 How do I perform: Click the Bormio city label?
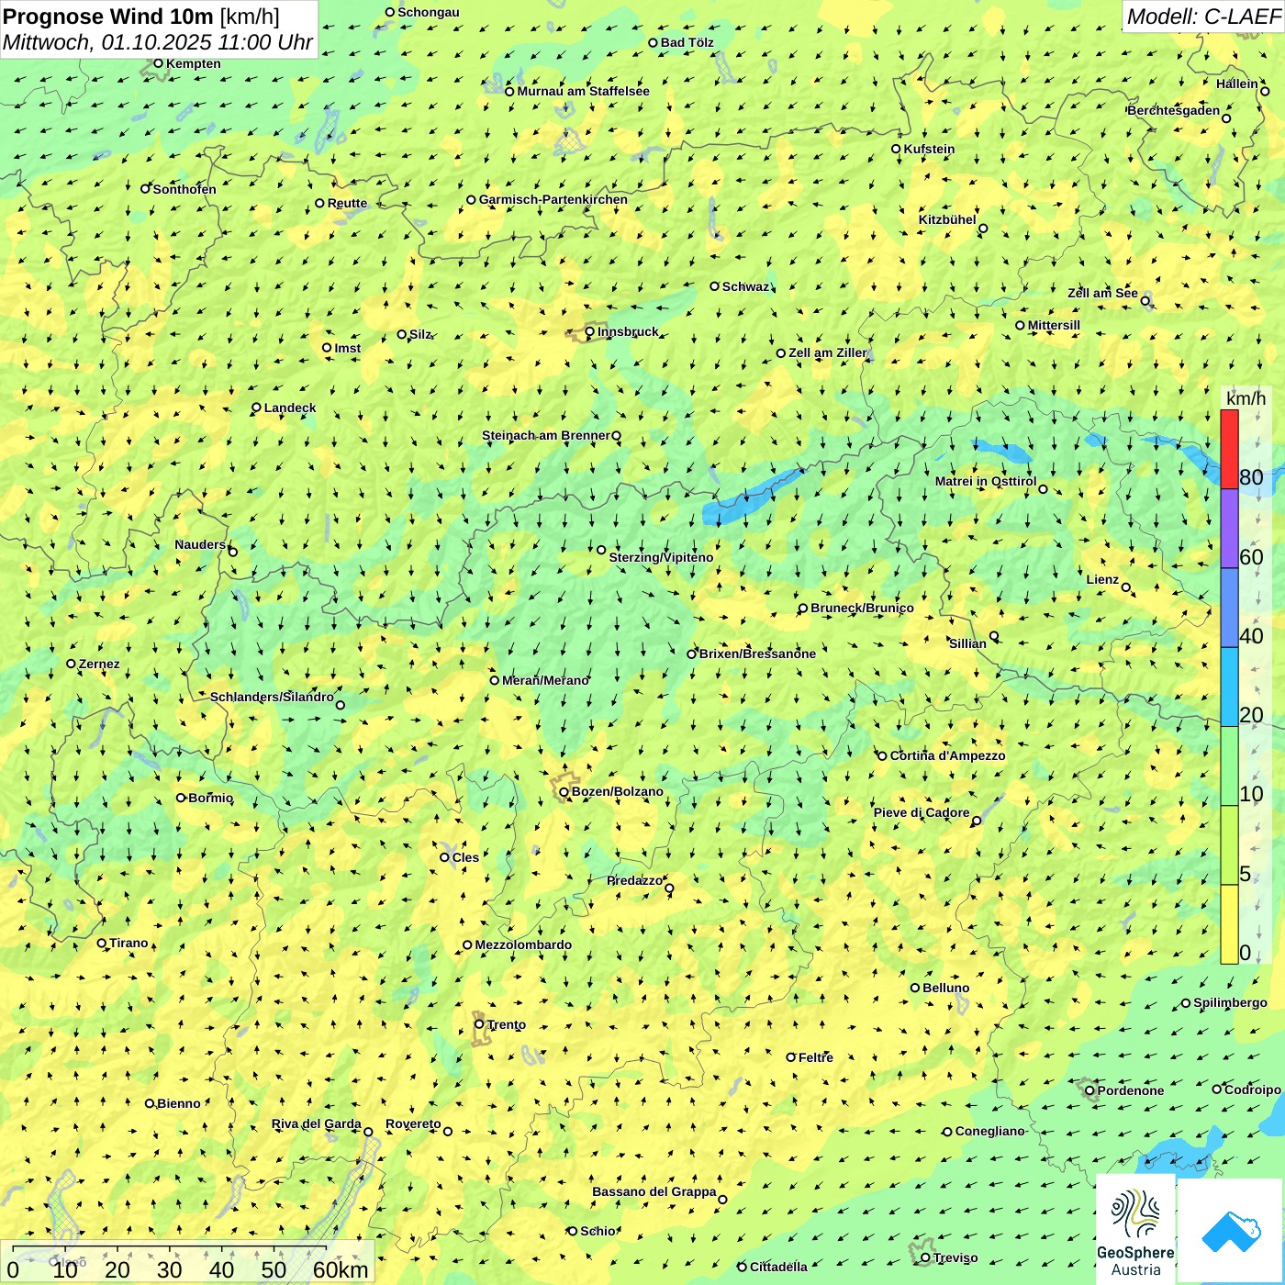211,798
